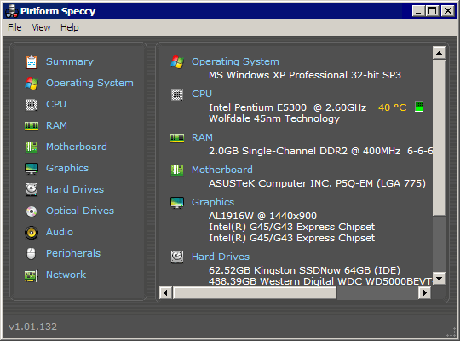Click CPU heading in summary panel
Image resolution: width=460 pixels, height=341 pixels.
pos(202,94)
